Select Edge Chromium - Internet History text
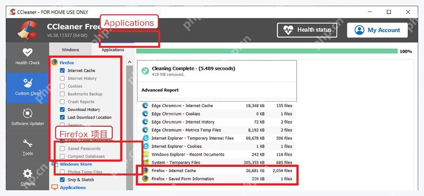424x196 pixels. point(183,122)
